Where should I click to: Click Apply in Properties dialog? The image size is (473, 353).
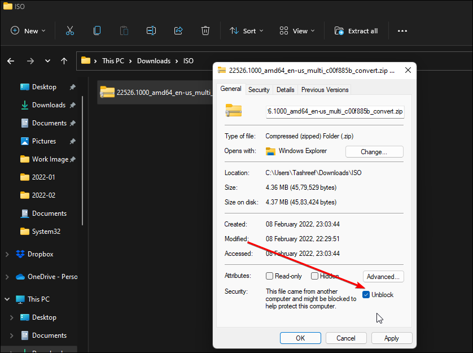click(392, 338)
